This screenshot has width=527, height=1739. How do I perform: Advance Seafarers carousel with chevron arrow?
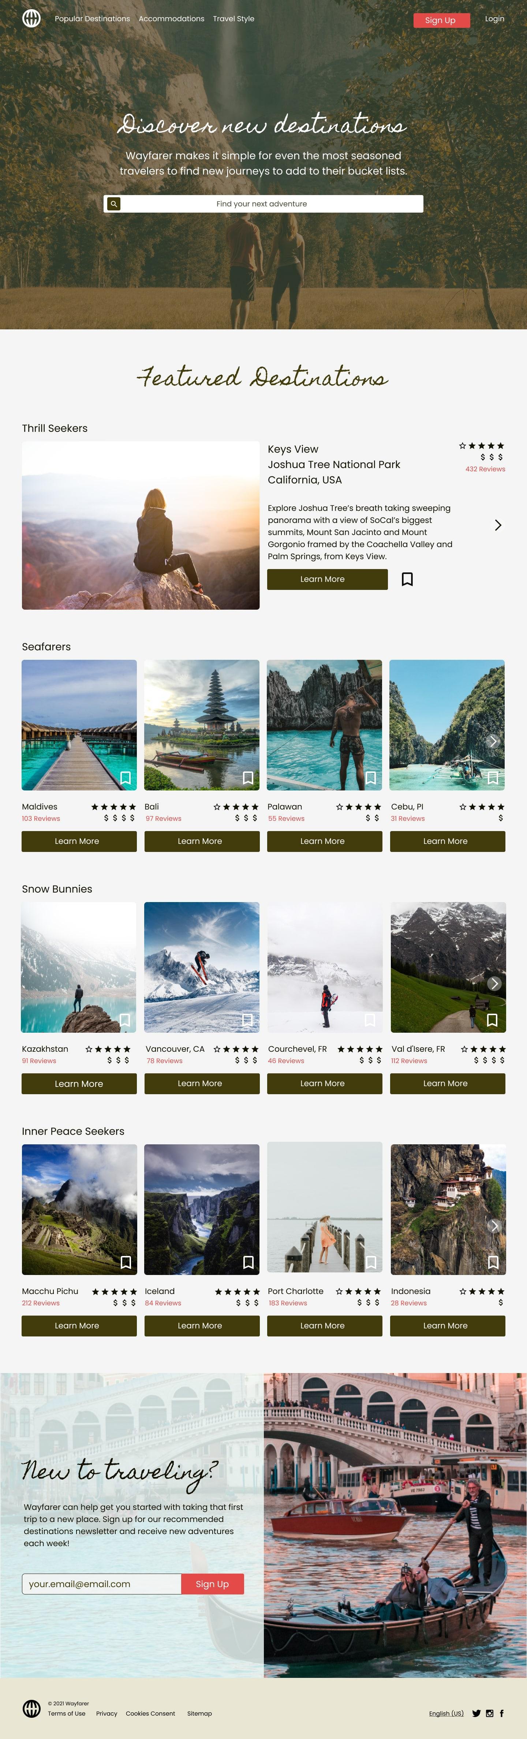(x=493, y=741)
